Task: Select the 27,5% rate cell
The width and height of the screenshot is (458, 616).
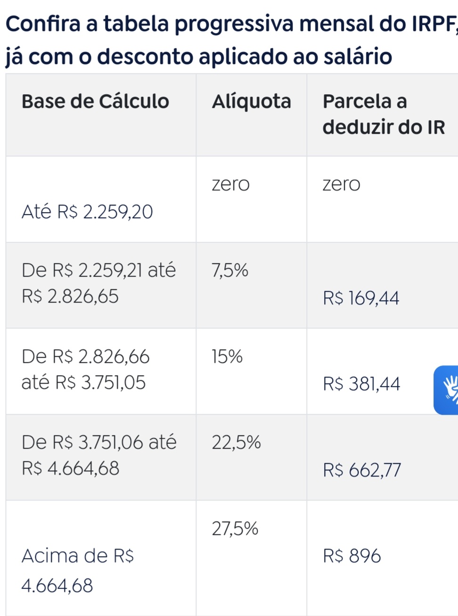Action: pos(235,529)
